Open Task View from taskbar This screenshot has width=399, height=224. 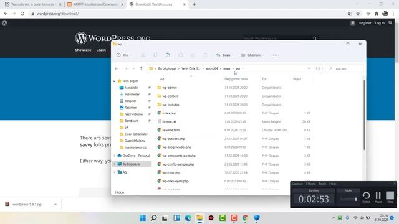165,218
